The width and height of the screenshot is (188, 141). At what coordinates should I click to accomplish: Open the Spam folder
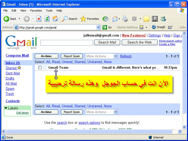point(10,89)
